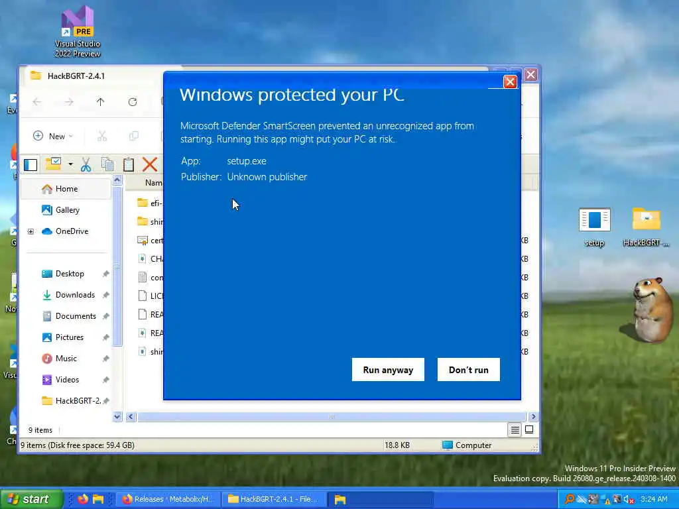Select the LIC file in file list
This screenshot has width=679, height=509.
point(150,296)
